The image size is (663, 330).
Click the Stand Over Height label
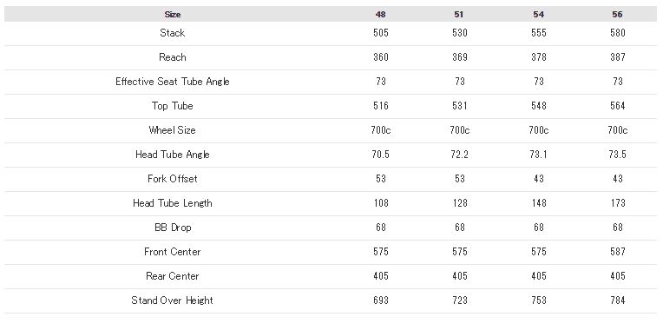173,300
